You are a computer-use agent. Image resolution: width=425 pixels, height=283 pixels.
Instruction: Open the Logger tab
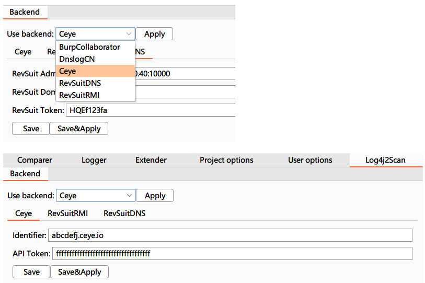(94, 160)
